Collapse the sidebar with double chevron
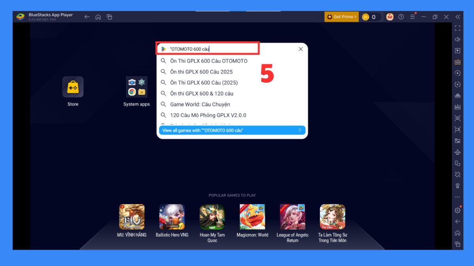474x266 pixels. 457,17
